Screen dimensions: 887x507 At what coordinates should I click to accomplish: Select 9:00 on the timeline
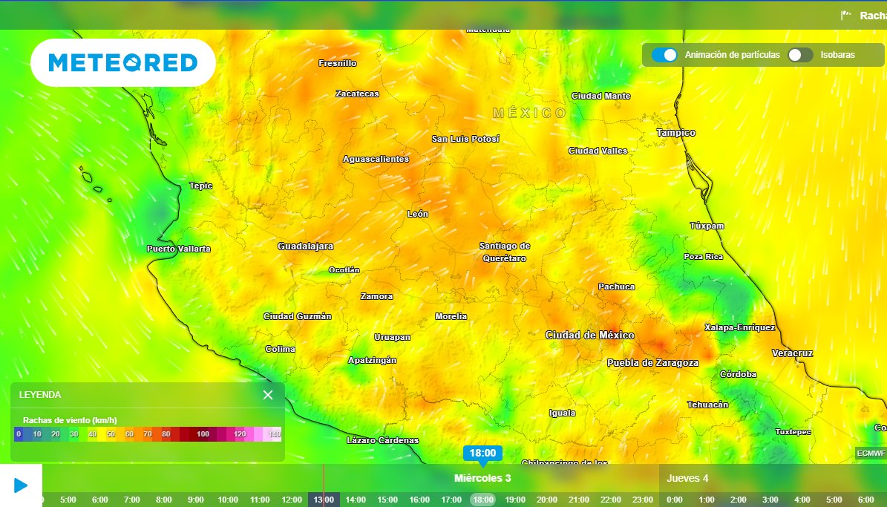196,500
